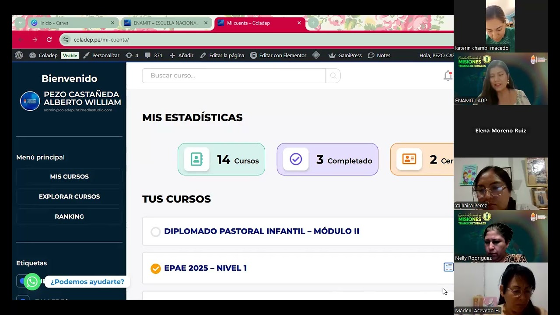View site information icon in address bar
Image resolution: width=560 pixels, height=315 pixels.
66,39
